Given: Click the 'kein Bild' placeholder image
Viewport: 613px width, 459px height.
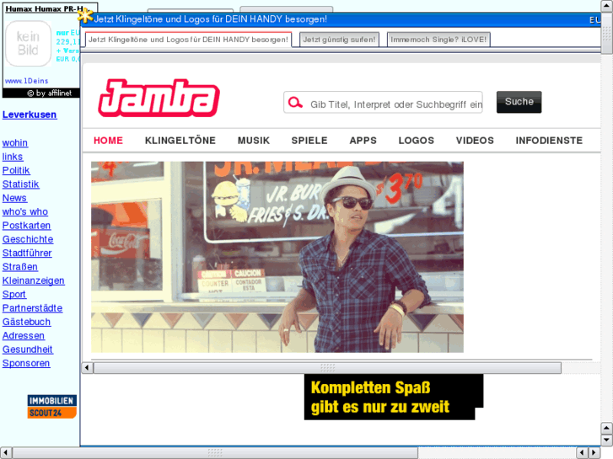Looking at the screenshot, I should point(28,43).
